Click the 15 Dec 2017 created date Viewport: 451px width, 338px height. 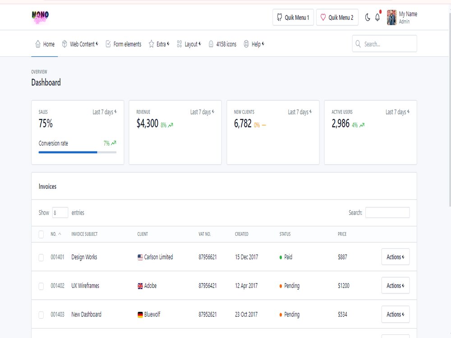[247, 257]
